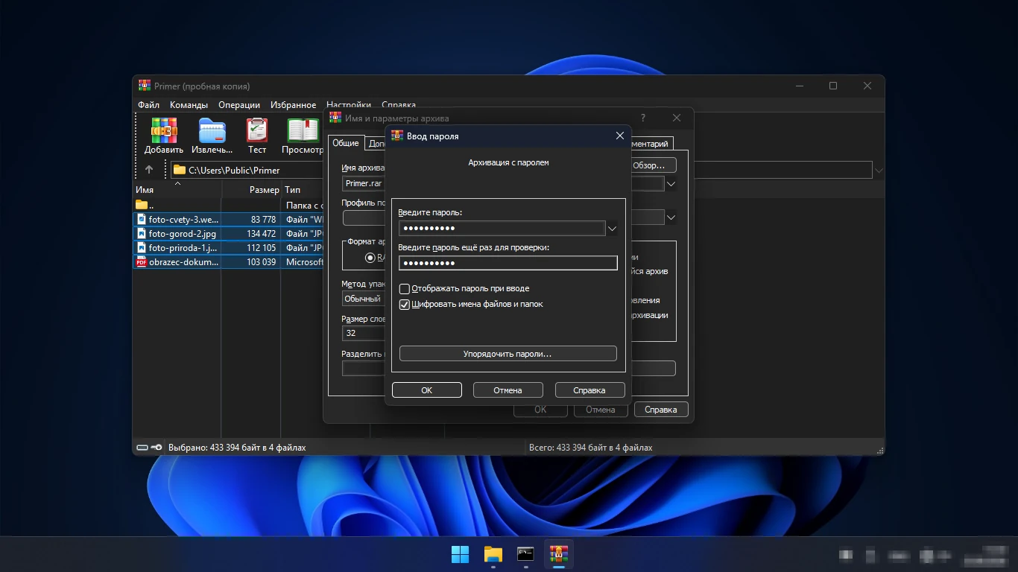Click the WinRAR icon in Primer title bar
This screenshot has height=572, width=1018.
[x=145, y=86]
